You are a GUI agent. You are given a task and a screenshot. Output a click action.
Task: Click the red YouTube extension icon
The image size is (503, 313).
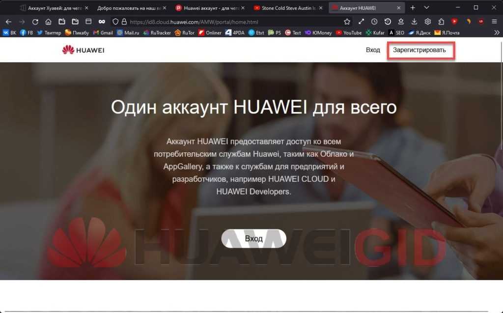pyautogui.click(x=454, y=22)
